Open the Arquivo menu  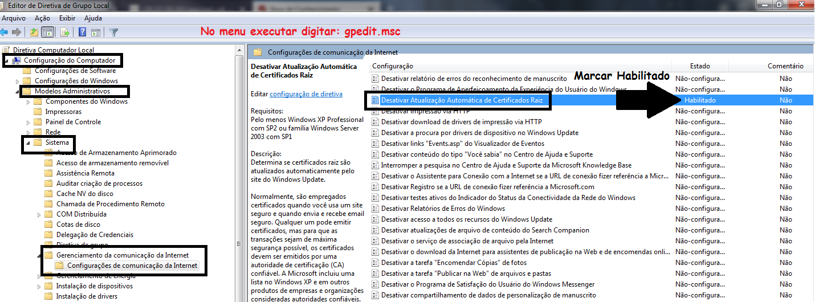point(14,18)
